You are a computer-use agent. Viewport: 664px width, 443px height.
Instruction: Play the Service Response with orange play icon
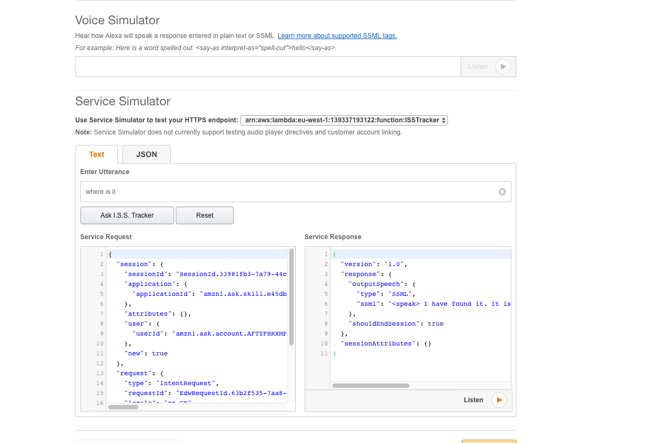click(x=499, y=400)
